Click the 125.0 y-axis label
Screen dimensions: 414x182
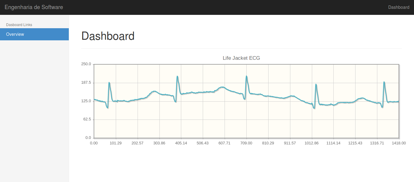pyautogui.click(x=86, y=101)
